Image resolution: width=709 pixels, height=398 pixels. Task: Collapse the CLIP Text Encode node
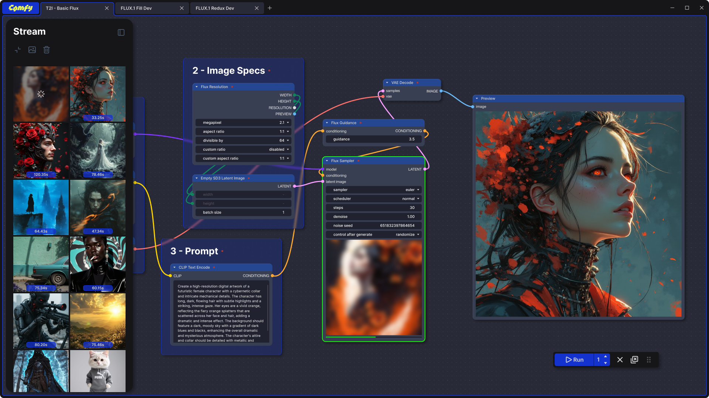coord(174,268)
